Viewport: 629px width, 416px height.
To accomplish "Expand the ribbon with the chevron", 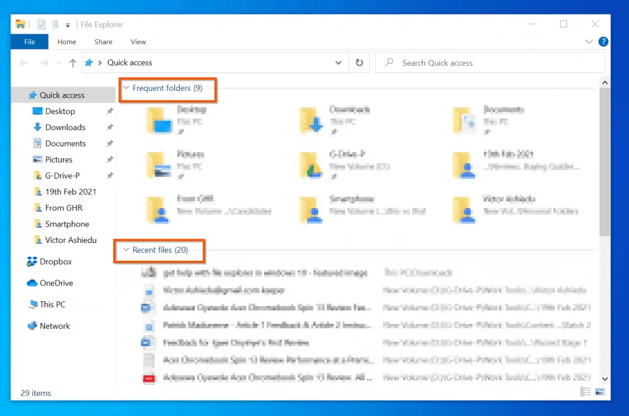I will (588, 42).
